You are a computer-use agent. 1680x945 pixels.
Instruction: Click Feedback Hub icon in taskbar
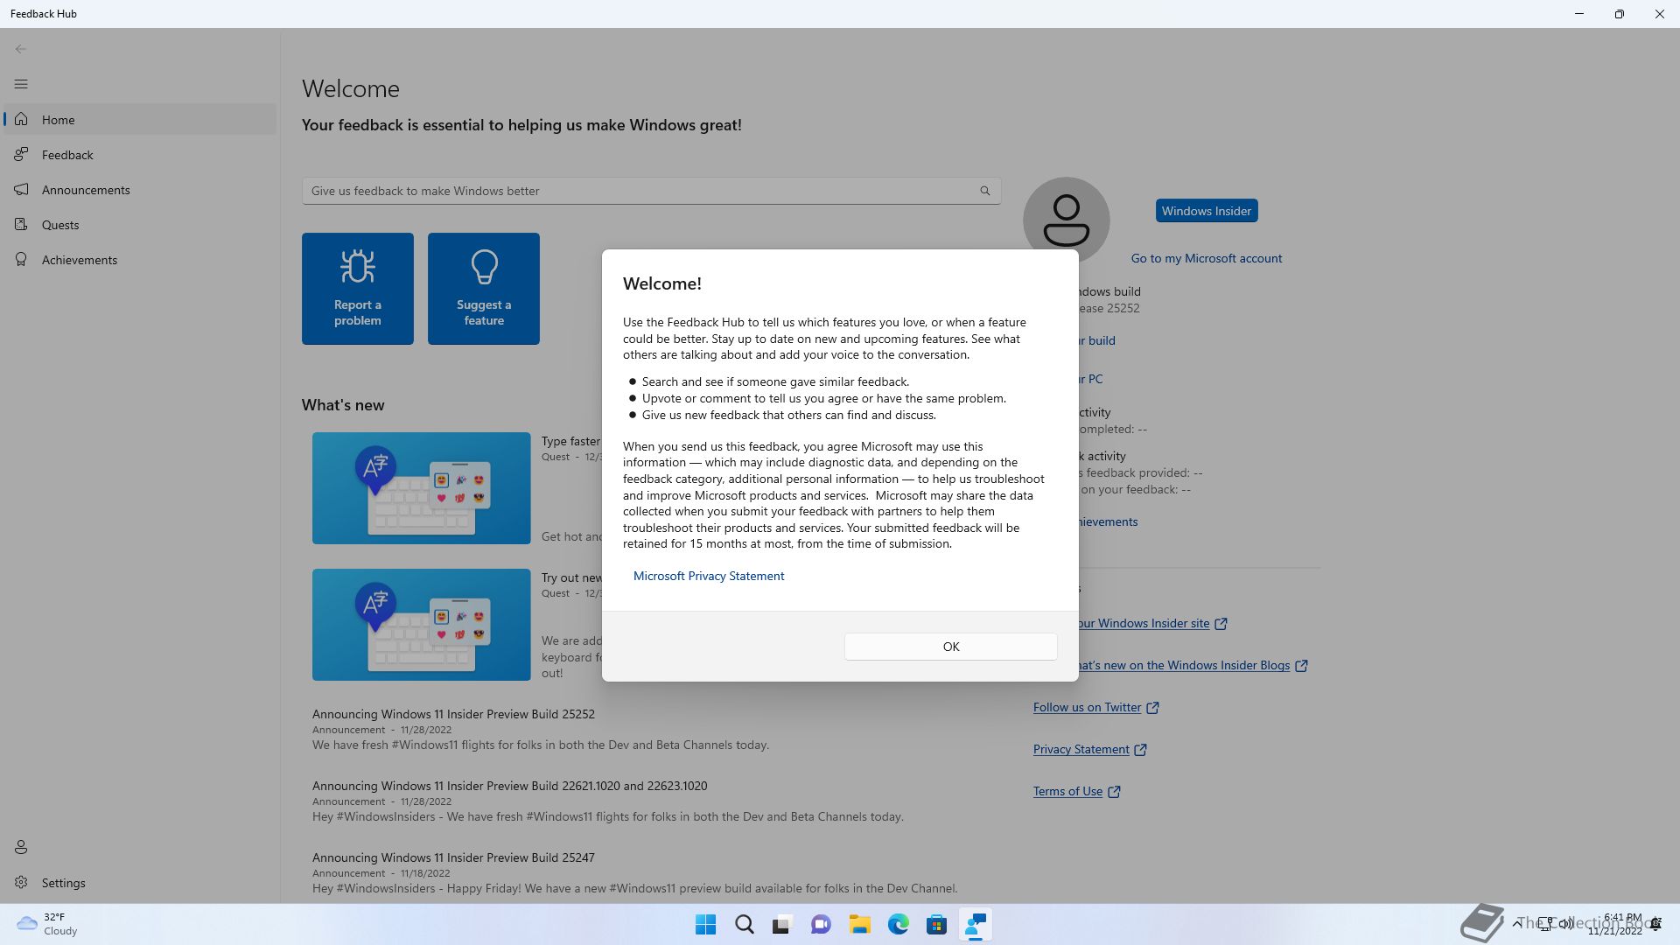(975, 925)
